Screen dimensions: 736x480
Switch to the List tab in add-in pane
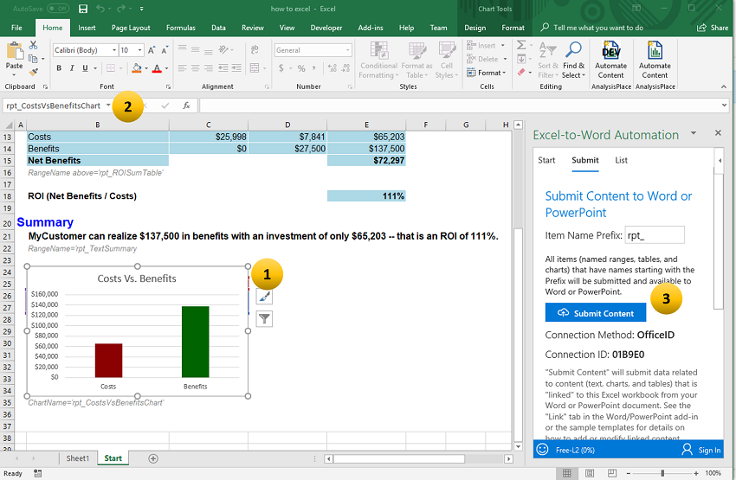[621, 160]
